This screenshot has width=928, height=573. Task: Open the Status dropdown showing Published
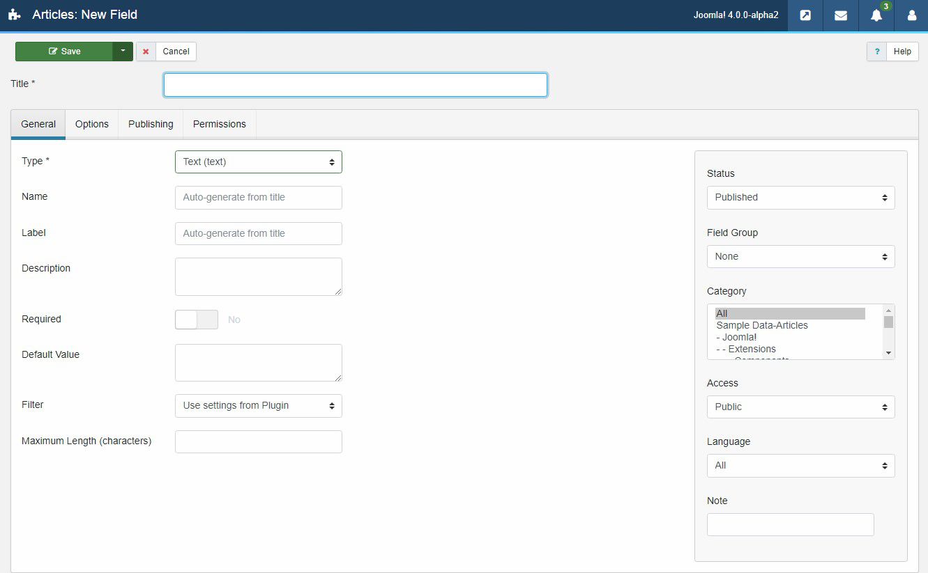click(801, 198)
